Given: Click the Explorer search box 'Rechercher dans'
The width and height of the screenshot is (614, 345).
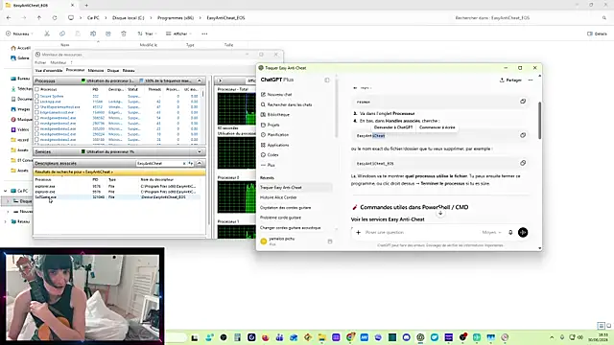Looking at the screenshot, I should (x=531, y=18).
